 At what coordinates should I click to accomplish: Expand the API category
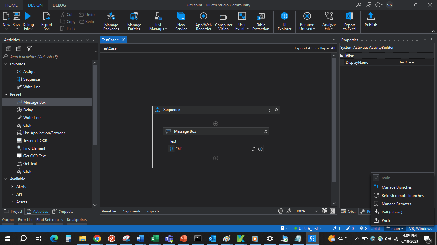coord(12,194)
